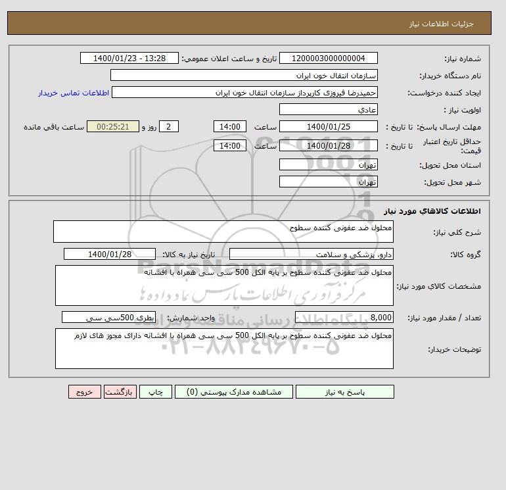Click the quantity field 8,000
The height and width of the screenshot is (490, 506).
pyautogui.click(x=344, y=318)
